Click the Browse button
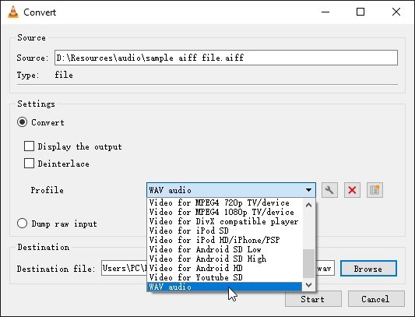415x317 pixels. [x=368, y=269]
